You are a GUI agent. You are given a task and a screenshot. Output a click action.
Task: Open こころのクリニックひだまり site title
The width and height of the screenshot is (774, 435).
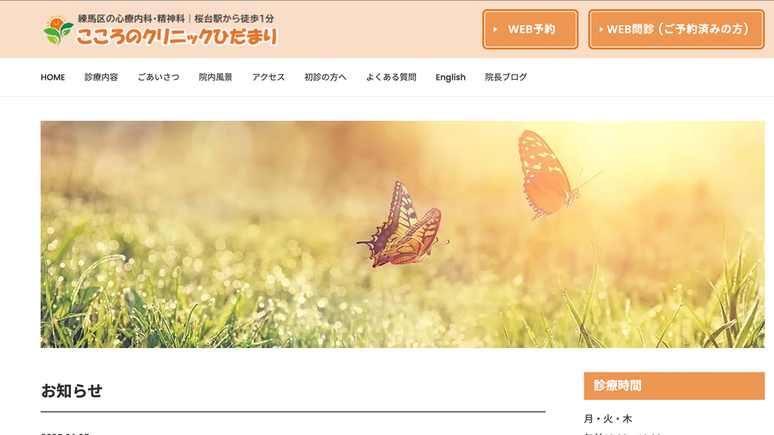point(177,36)
